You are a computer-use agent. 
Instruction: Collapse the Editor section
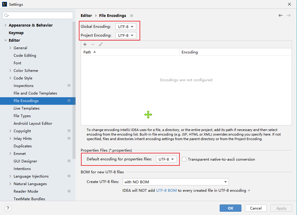(5, 40)
